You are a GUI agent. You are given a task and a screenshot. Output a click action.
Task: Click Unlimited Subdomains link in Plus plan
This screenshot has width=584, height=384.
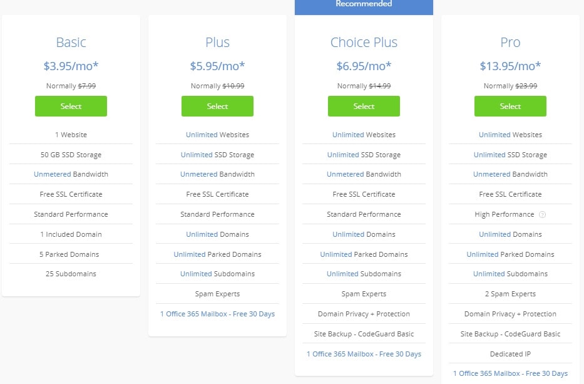point(196,274)
